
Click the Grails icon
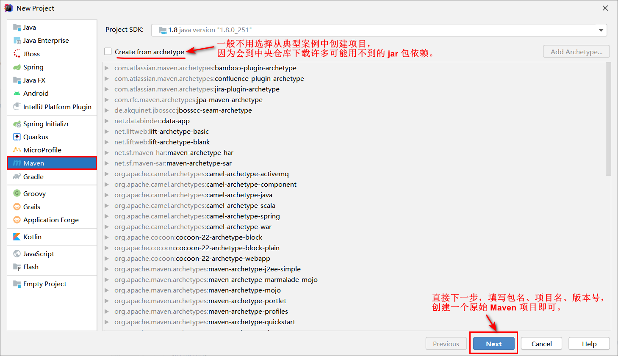coord(17,207)
